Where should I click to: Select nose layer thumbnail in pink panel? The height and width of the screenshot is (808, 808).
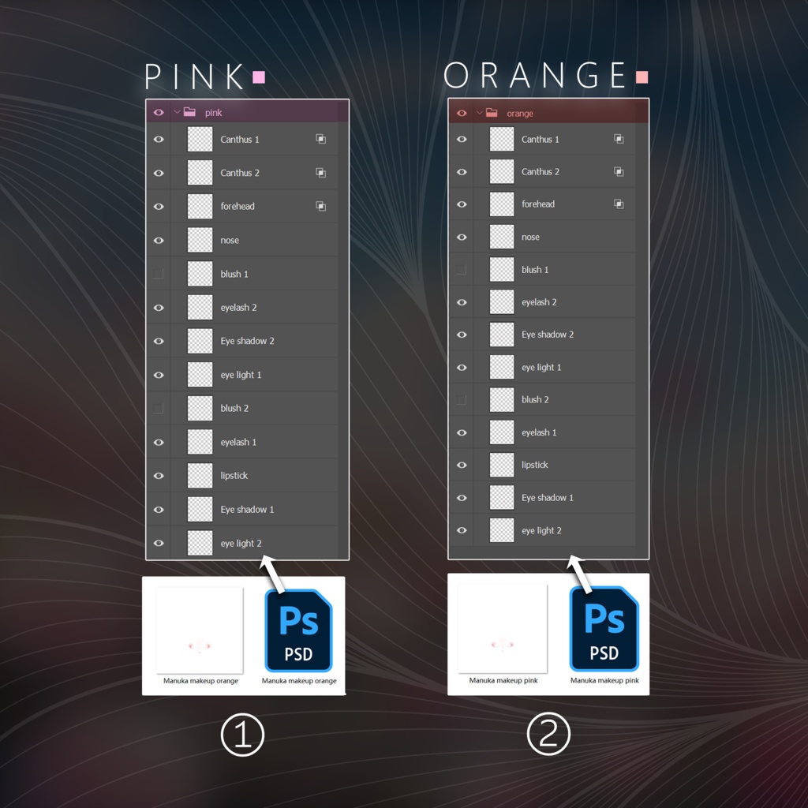200,240
